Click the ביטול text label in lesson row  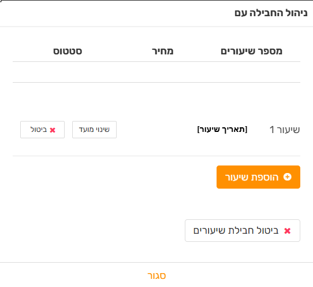pyautogui.click(x=39, y=130)
